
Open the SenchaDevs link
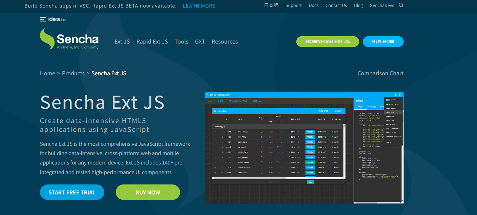click(x=382, y=5)
